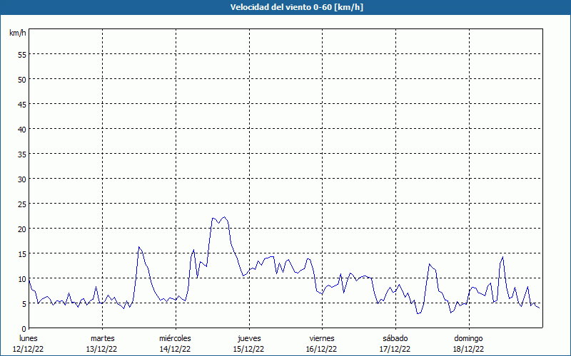This screenshot has width=571, height=356.
Task: Click the '45' y-axis value
Action: click(22, 104)
